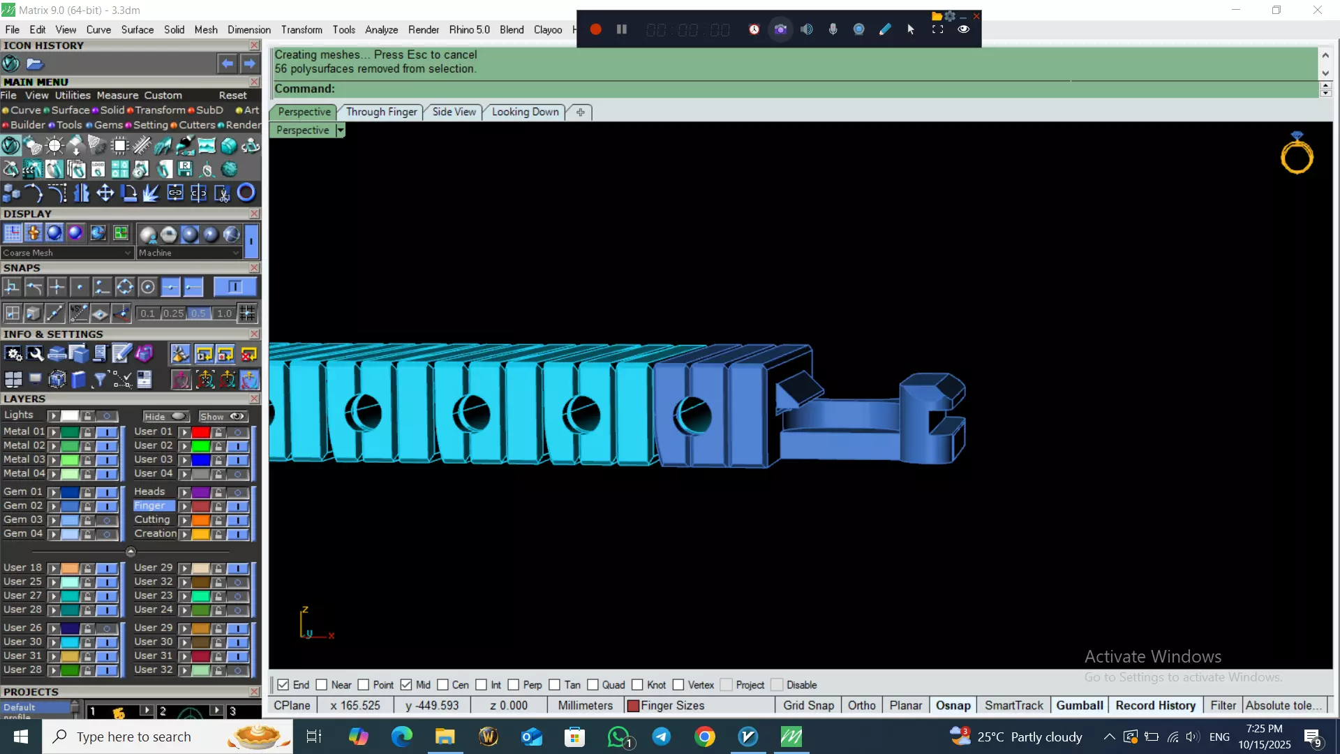The width and height of the screenshot is (1340, 754).
Task: Click the sun light icon in main toolbar
Action: [54, 145]
